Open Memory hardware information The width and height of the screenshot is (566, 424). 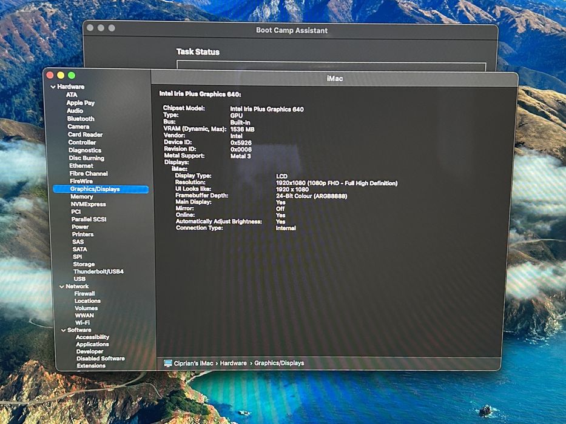coord(82,196)
